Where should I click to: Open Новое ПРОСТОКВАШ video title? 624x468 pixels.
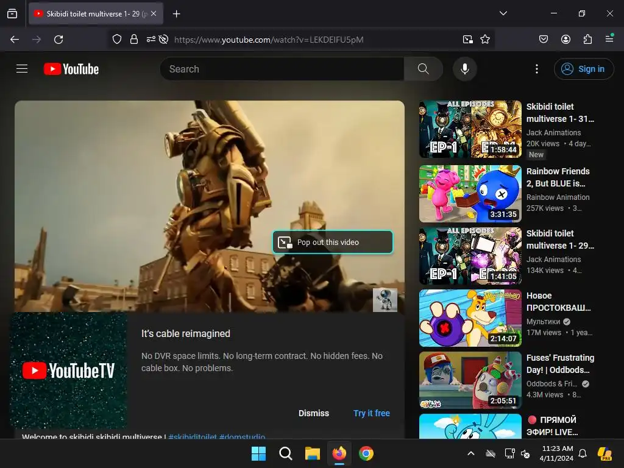click(x=559, y=301)
